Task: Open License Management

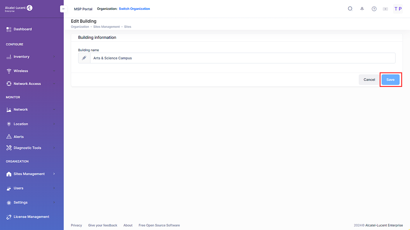Action: pyautogui.click(x=31, y=217)
